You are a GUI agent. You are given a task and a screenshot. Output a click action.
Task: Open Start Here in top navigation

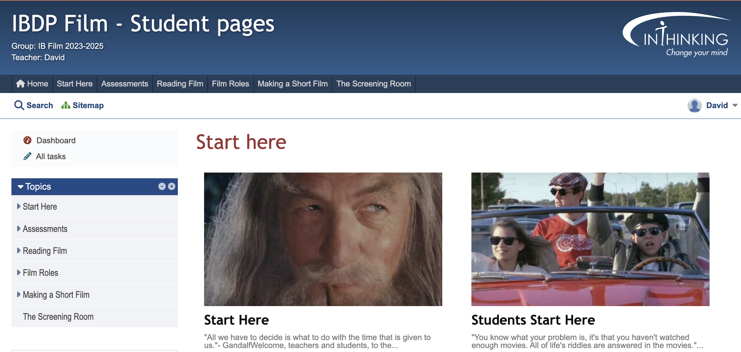coord(75,84)
